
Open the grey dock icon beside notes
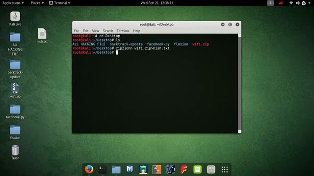pyautogui.click(x=211, y=170)
